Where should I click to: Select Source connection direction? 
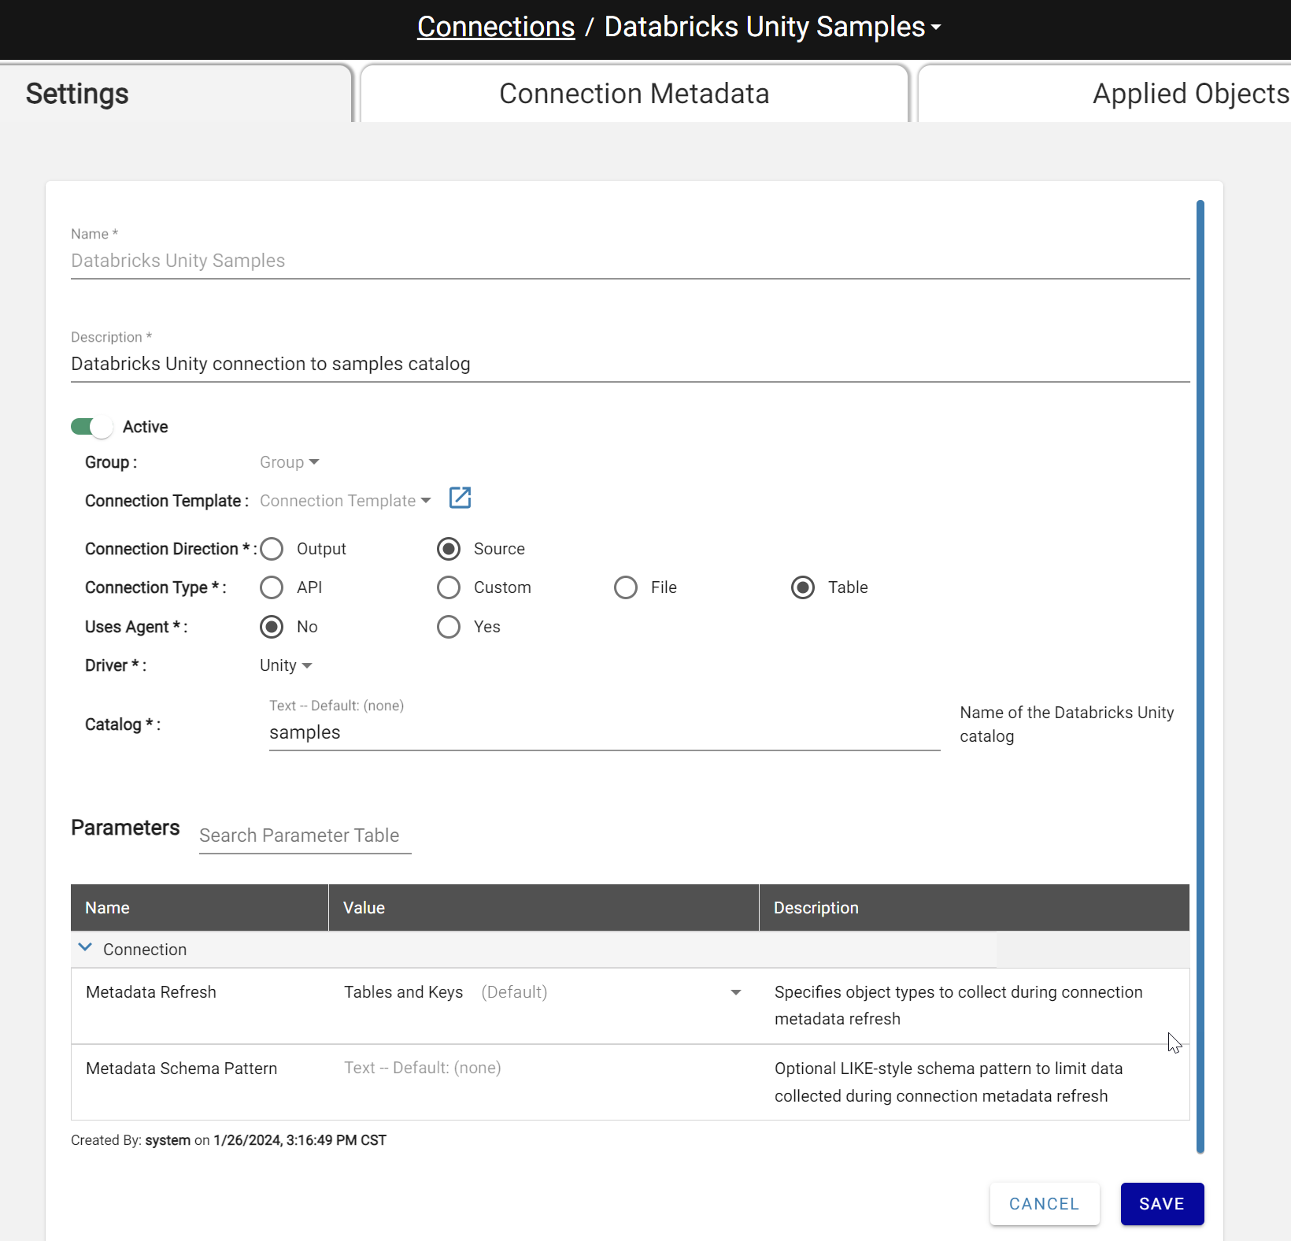449,549
